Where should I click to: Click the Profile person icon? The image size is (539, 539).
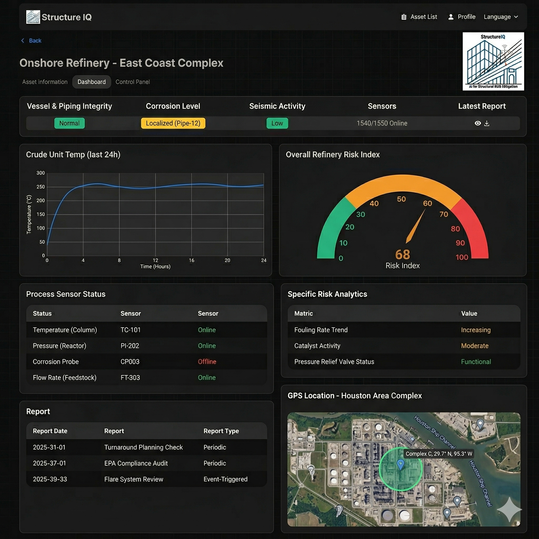pos(451,17)
